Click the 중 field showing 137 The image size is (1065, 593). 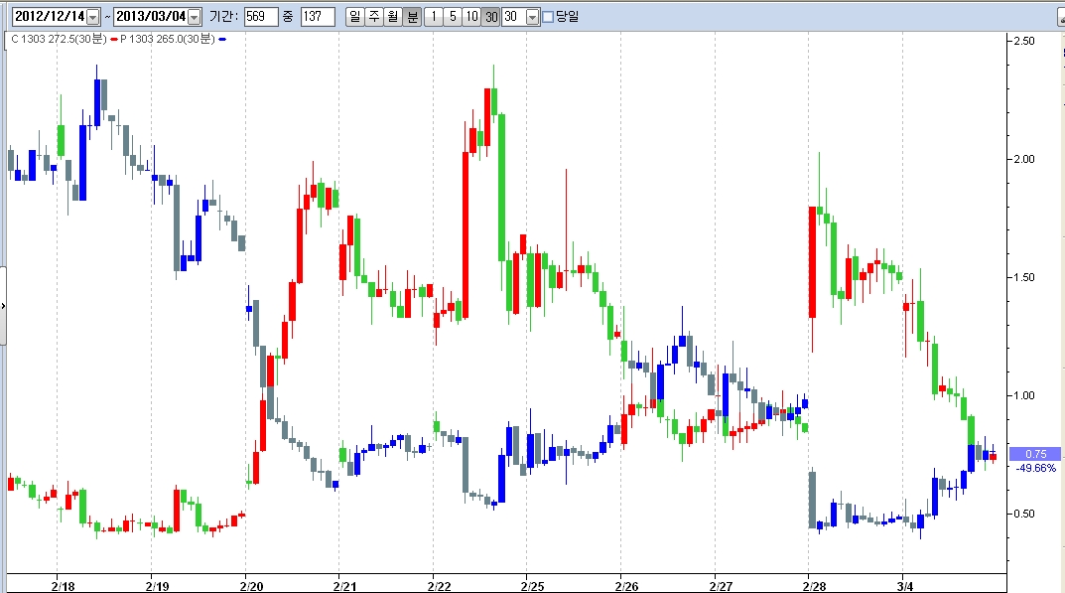click(x=318, y=17)
